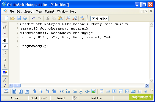Viewport: 155px width, 102px height.
Task: Apply Underline tag with the U icon
Action: click(x=27, y=91)
